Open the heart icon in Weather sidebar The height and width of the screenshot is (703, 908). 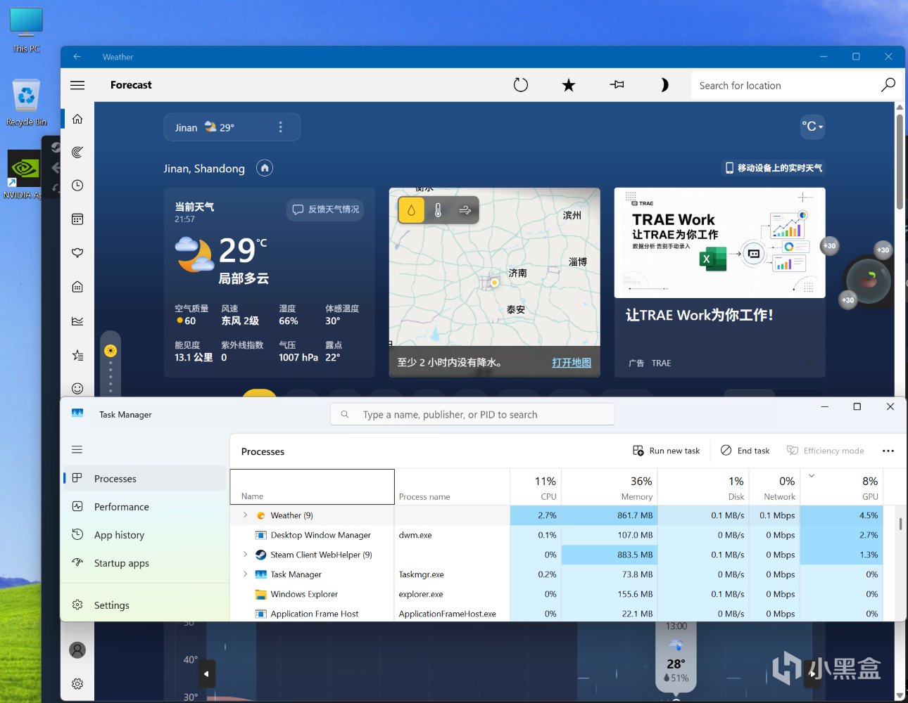[x=77, y=253]
